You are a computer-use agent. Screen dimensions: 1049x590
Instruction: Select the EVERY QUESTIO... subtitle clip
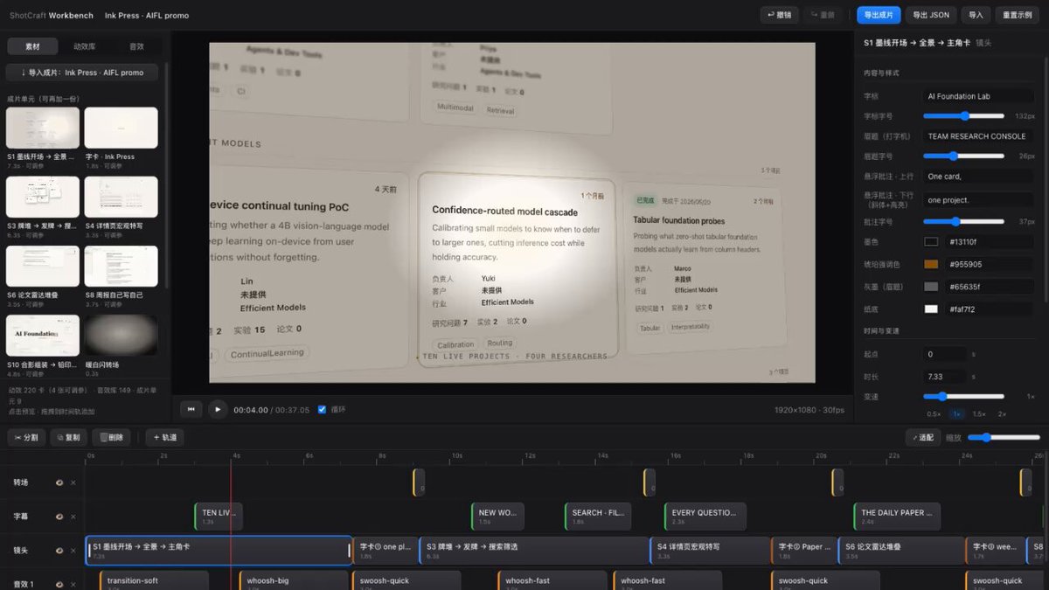705,517
